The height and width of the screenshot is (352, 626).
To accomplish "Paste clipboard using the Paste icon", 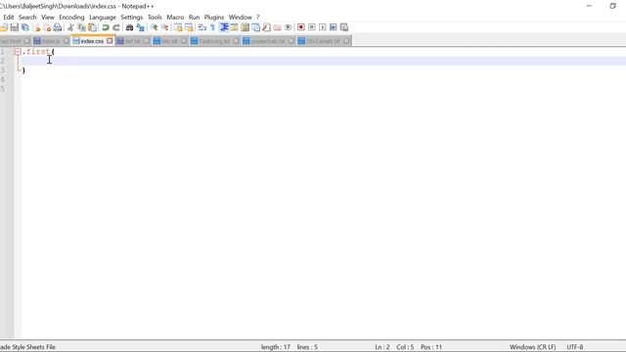I will [92, 27].
